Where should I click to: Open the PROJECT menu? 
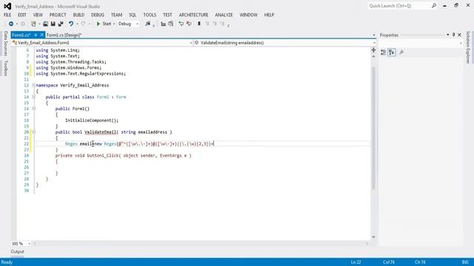pyautogui.click(x=58, y=15)
